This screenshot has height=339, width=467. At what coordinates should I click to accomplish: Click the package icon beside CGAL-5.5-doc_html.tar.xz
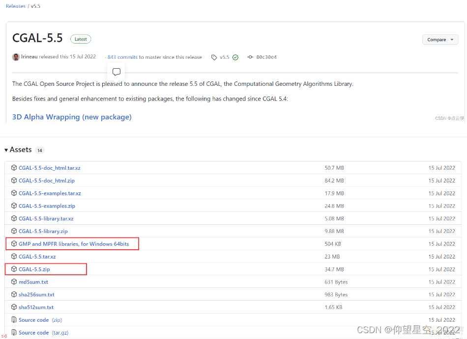coord(14,168)
